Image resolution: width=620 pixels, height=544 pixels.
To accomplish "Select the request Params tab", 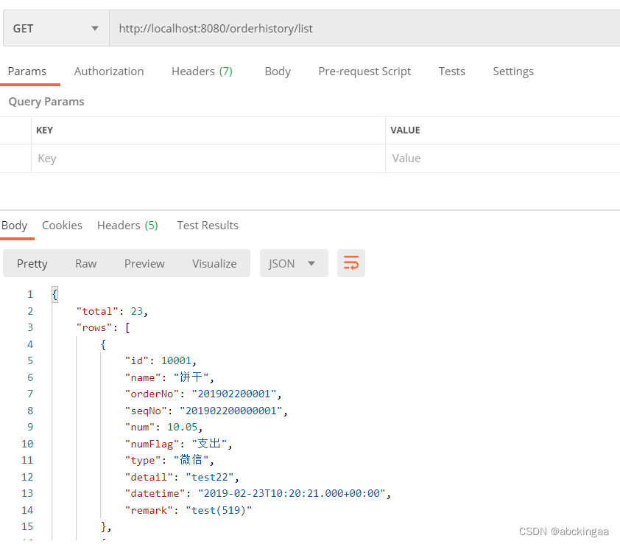I will coord(27,72).
